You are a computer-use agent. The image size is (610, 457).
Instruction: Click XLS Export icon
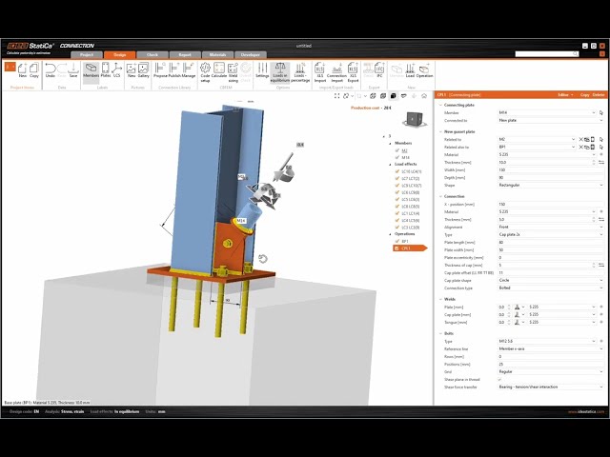[353, 72]
